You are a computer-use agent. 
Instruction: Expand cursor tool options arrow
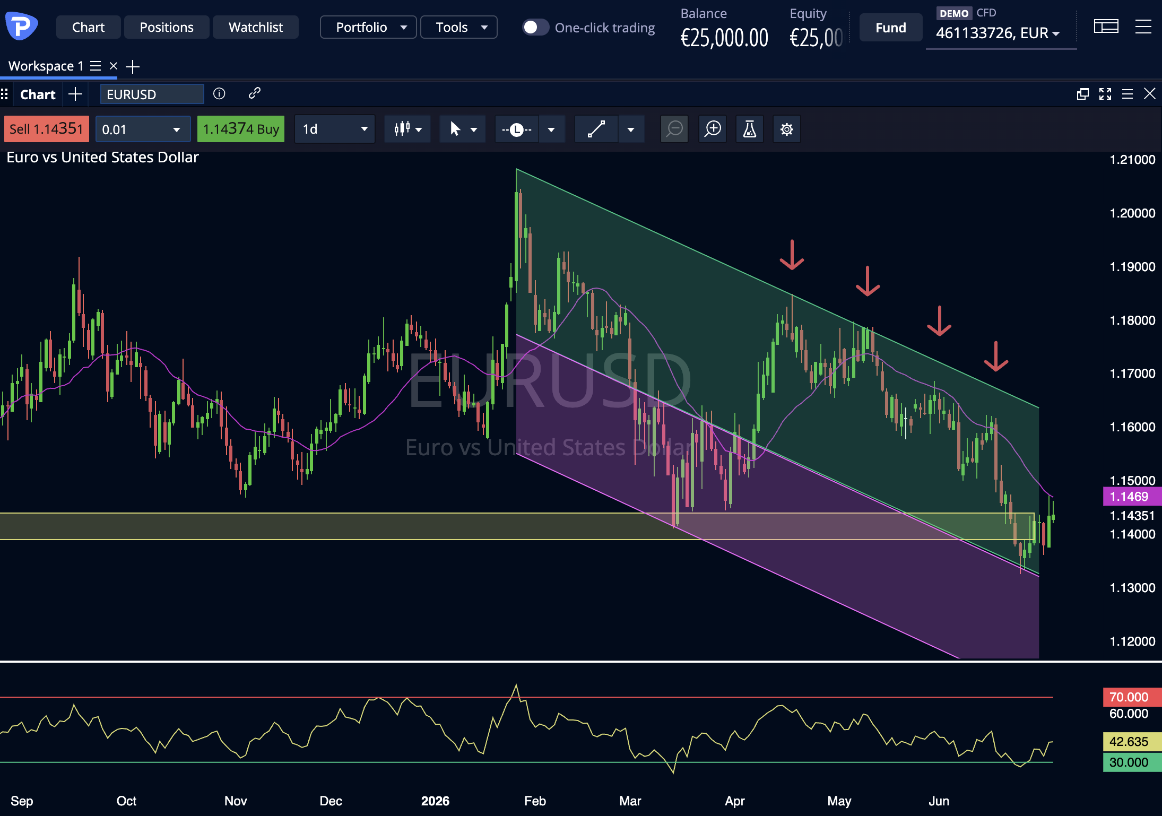coord(474,129)
